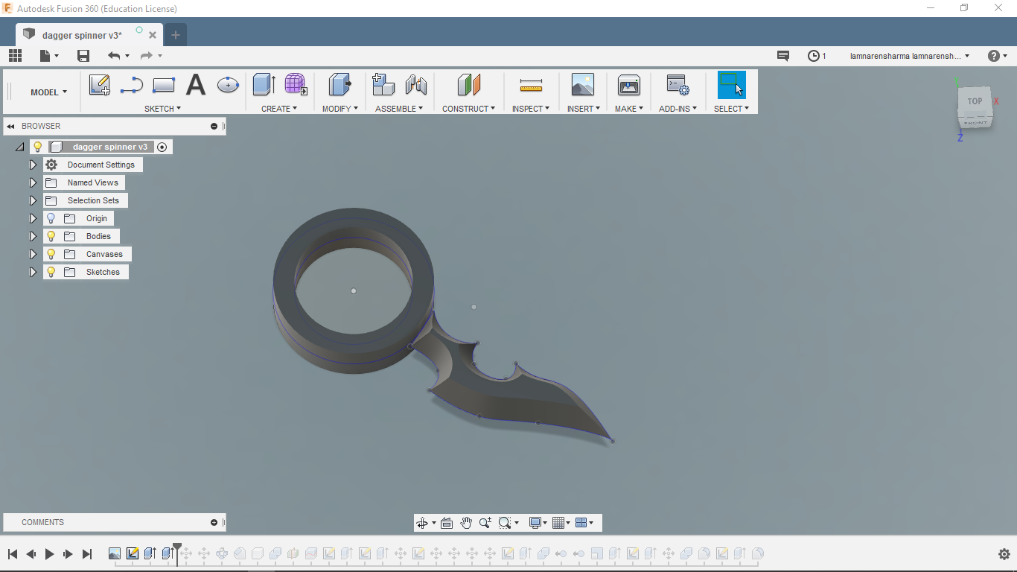
Task: Open the user account name menu
Action: coord(910,56)
